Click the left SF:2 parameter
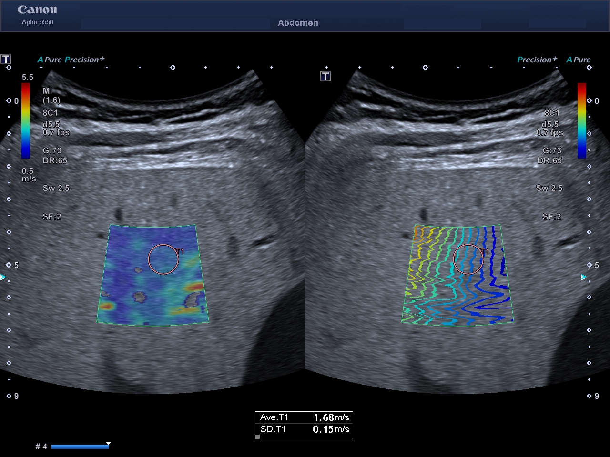 point(52,217)
